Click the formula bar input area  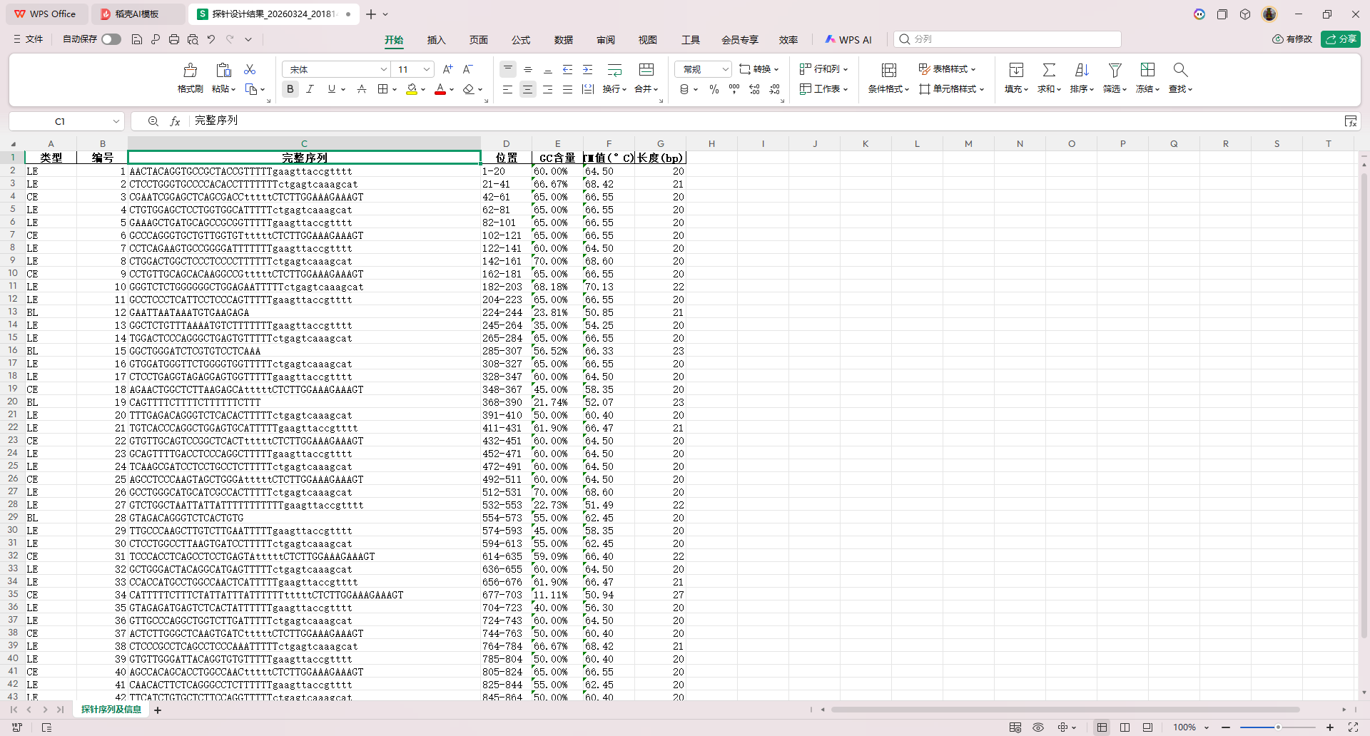tap(428, 121)
